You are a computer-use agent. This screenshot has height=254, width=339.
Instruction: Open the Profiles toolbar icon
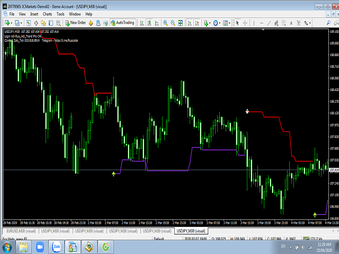pyautogui.click(x=17, y=23)
